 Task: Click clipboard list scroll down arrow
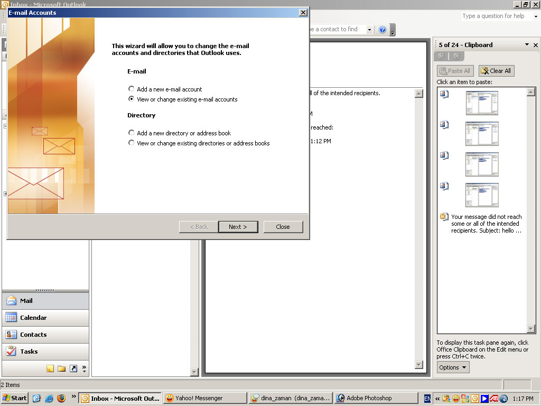tap(531, 329)
